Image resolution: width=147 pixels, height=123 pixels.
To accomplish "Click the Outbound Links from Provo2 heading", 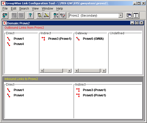I will click(x=24, y=28).
